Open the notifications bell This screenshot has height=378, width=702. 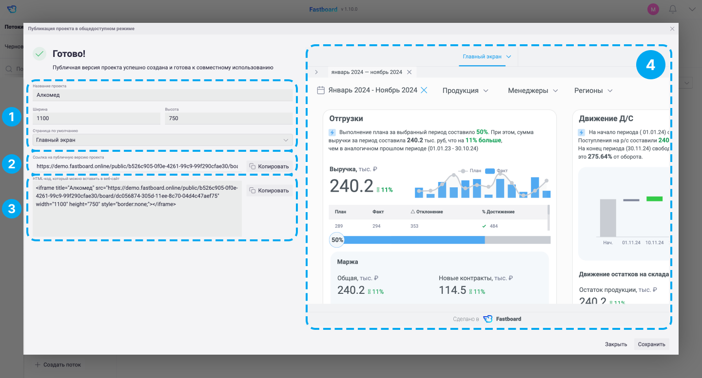(x=673, y=9)
